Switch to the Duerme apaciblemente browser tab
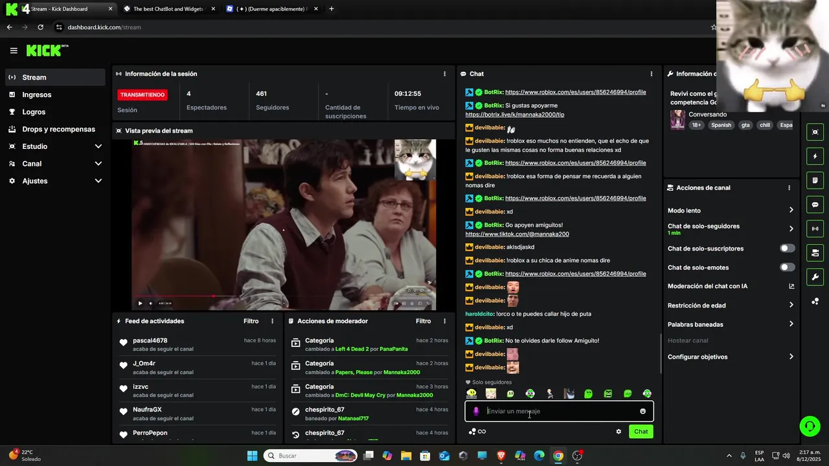 tap(271, 9)
